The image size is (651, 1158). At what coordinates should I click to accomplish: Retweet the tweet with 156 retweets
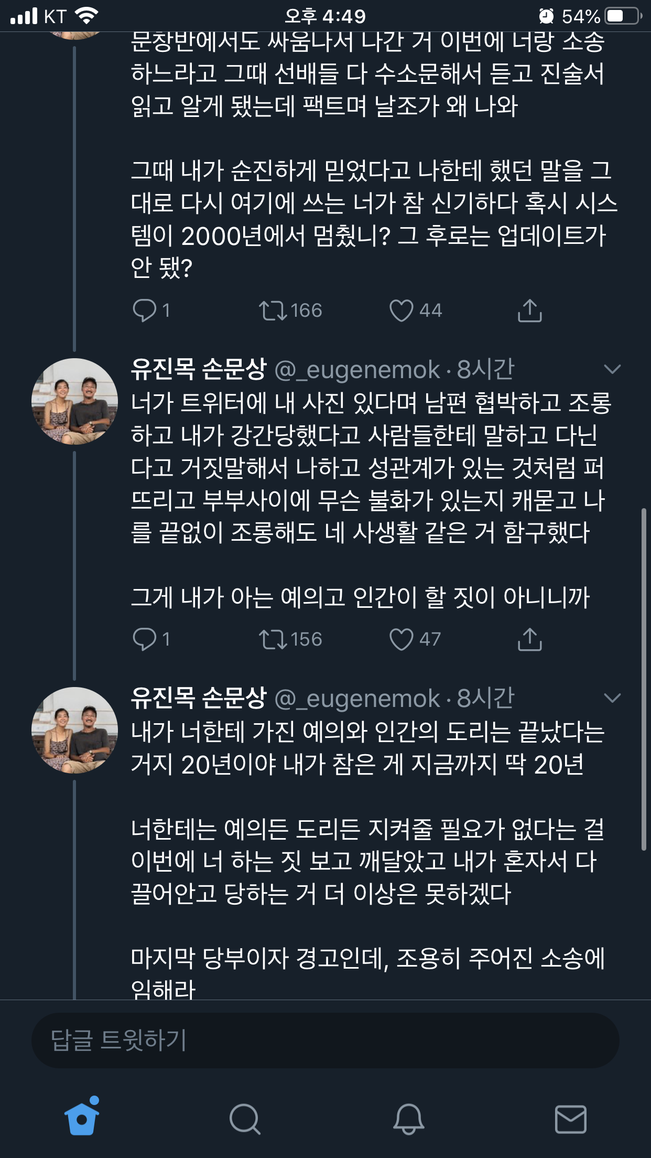(273, 639)
